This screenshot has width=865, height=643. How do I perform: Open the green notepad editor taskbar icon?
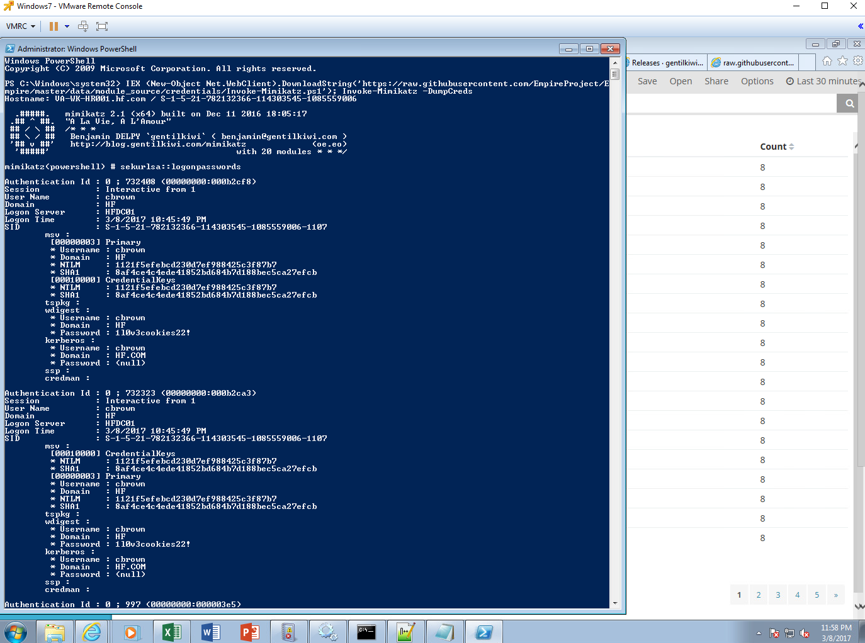tap(405, 632)
